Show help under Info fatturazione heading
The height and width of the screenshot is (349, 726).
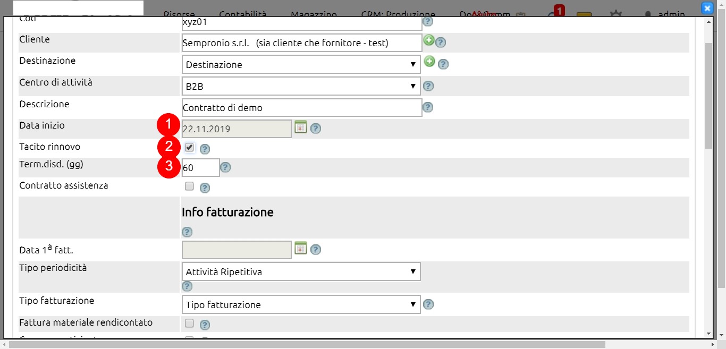point(187,232)
